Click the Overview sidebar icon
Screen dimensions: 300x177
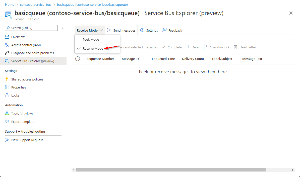7,37
